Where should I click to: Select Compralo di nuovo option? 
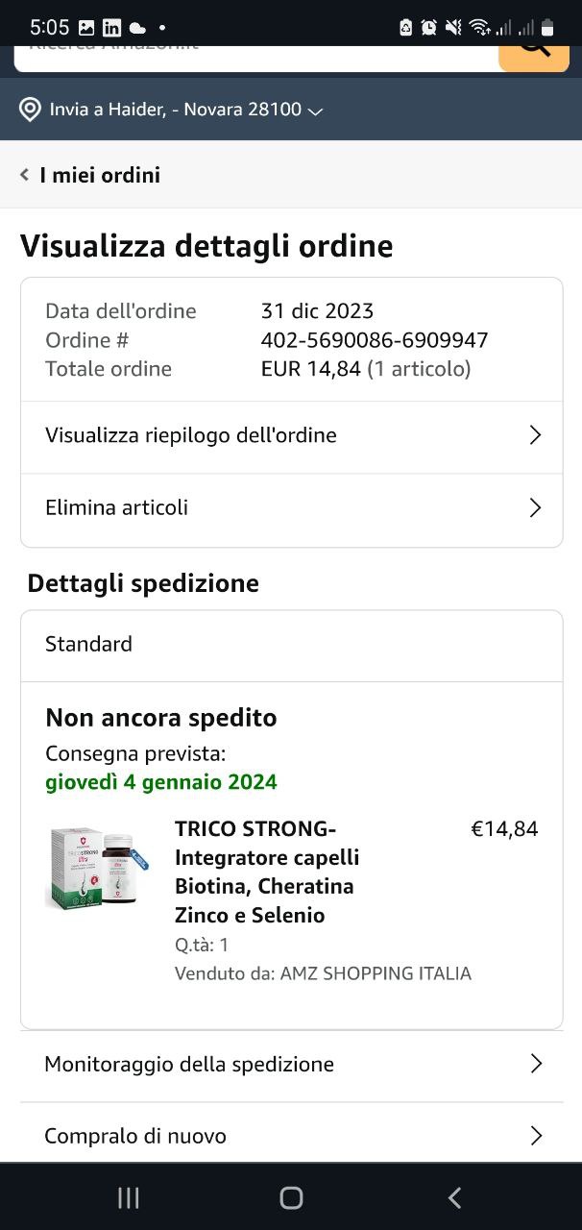coord(135,1136)
